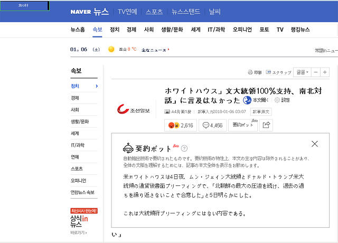Increase text size with plus button
This screenshot has width=338, height=243.
pyautogui.click(x=328, y=72)
